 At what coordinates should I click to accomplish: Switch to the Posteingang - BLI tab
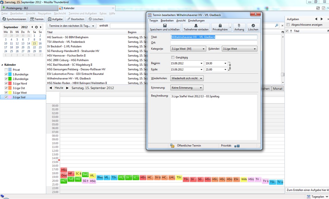click(29, 8)
